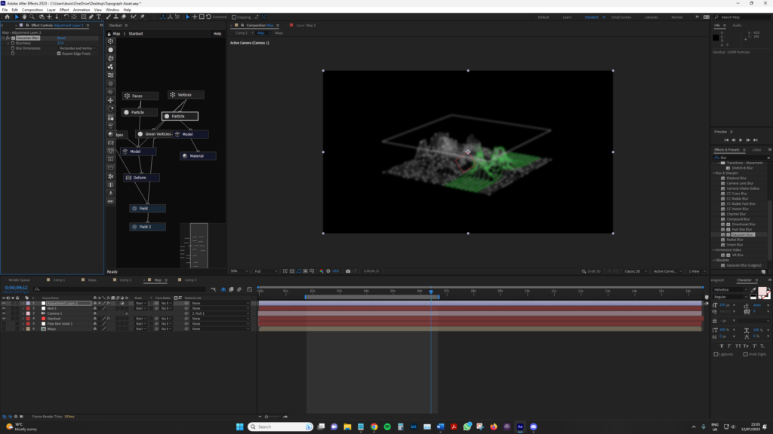773x434 pixels.
Task: Select the Pen tool
Action: pyautogui.click(x=91, y=17)
